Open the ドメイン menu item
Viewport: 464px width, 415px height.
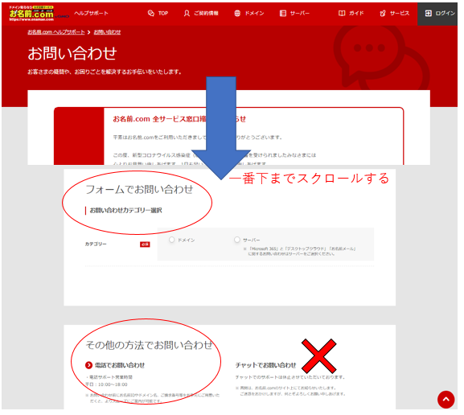(x=254, y=13)
